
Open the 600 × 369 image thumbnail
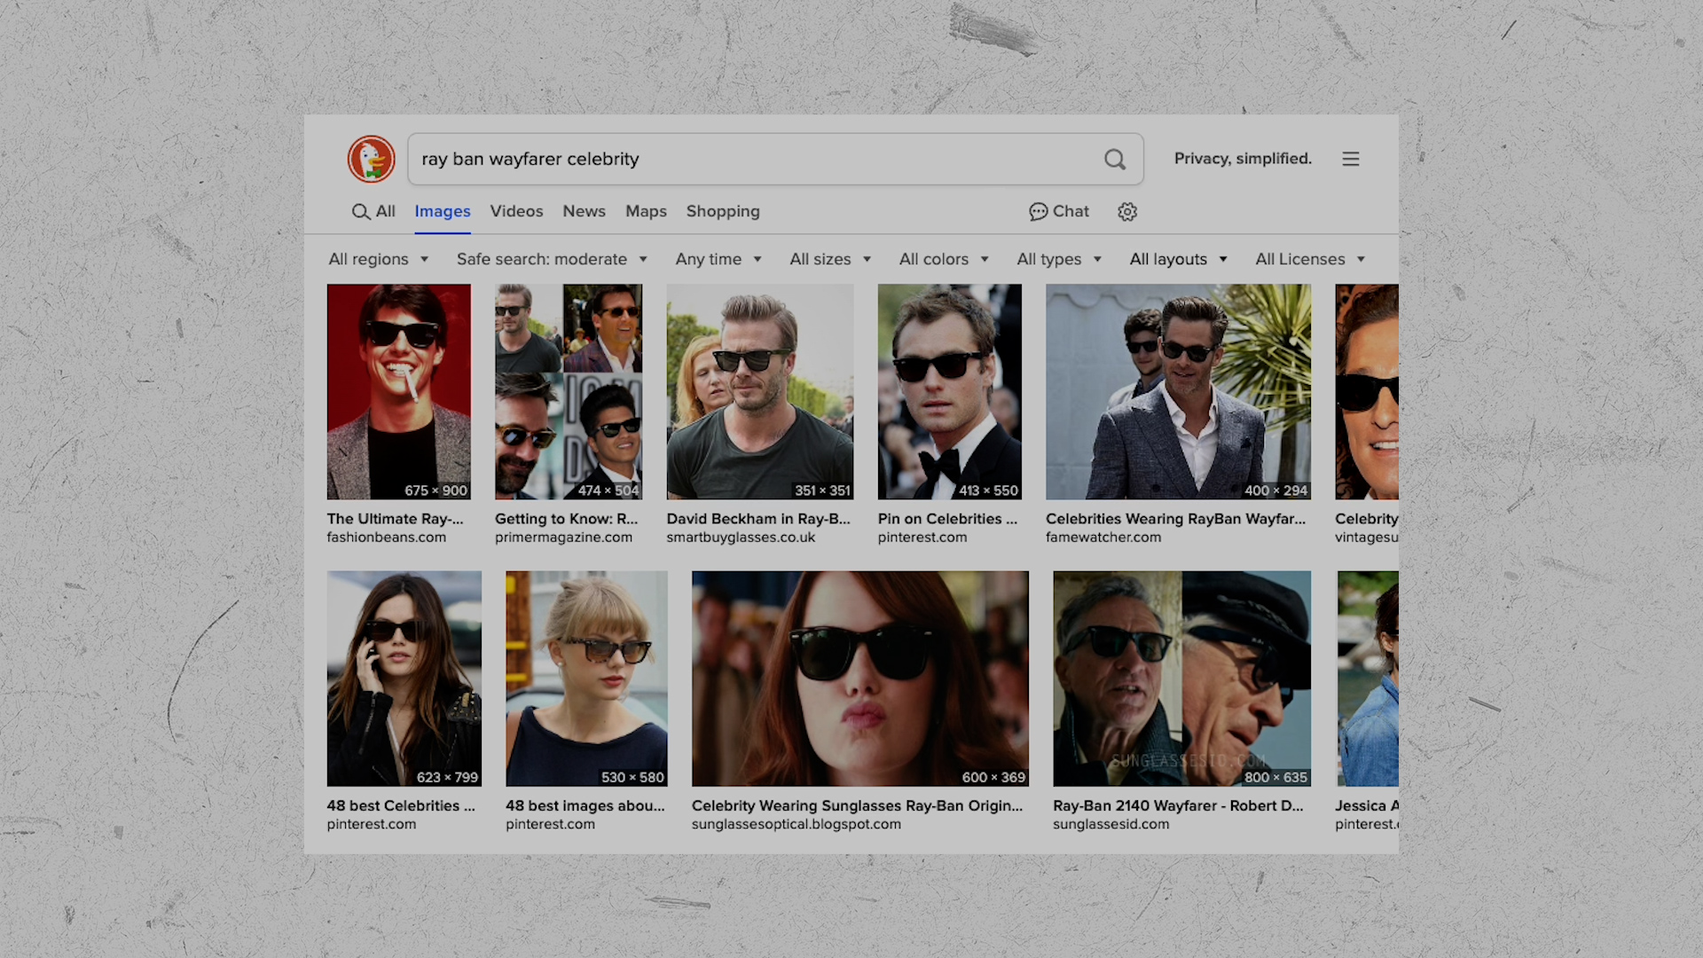point(860,679)
